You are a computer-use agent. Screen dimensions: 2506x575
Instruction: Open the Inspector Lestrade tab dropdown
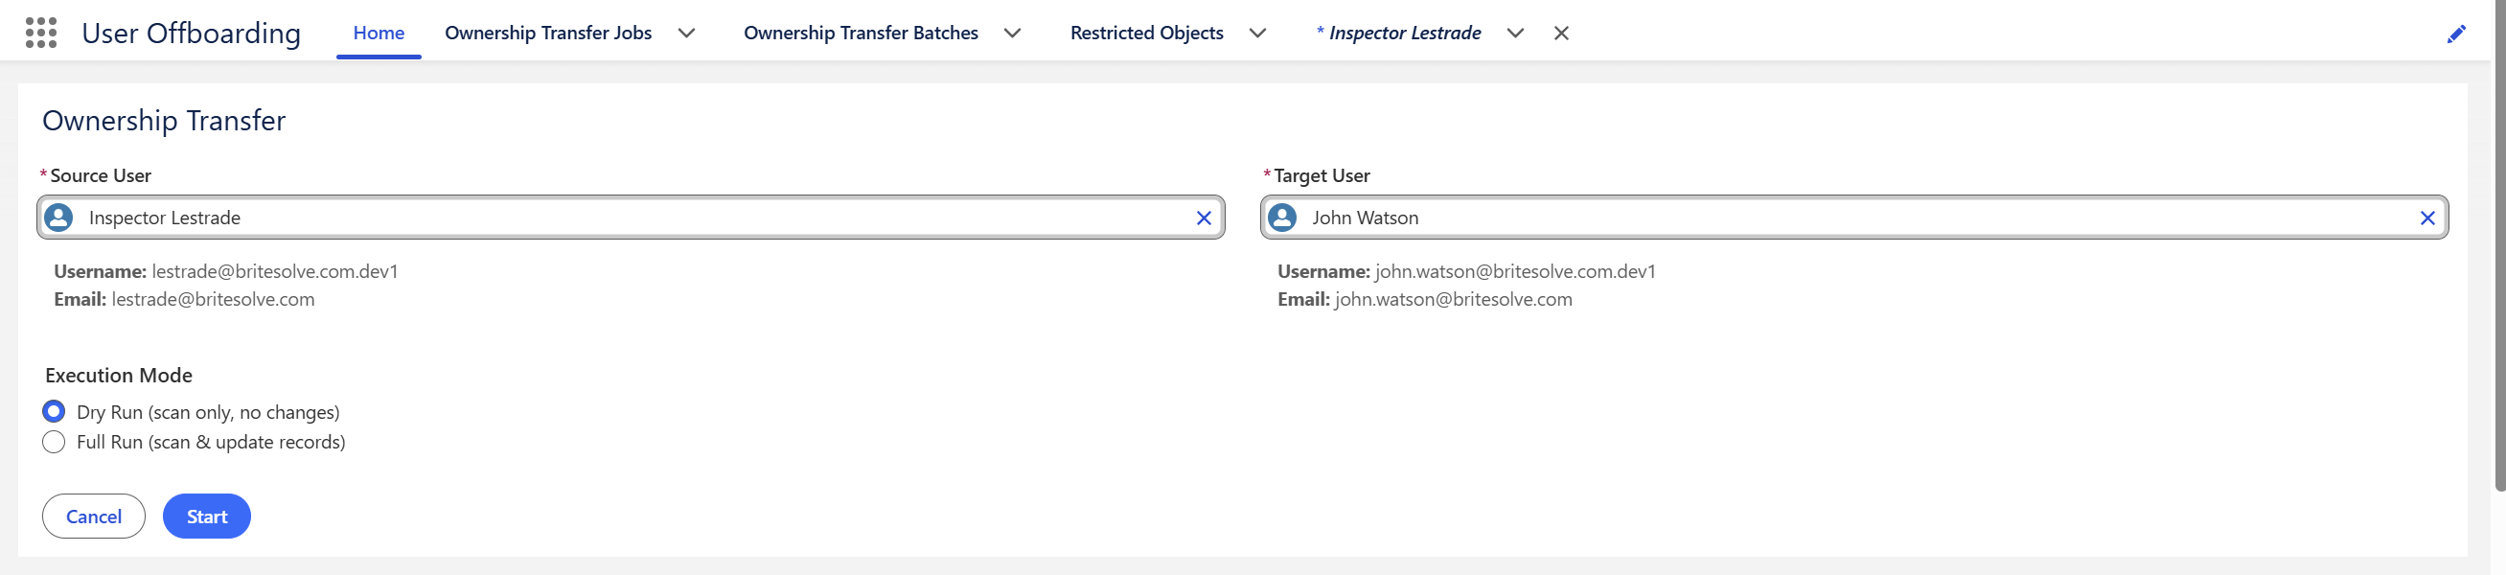1515,34
